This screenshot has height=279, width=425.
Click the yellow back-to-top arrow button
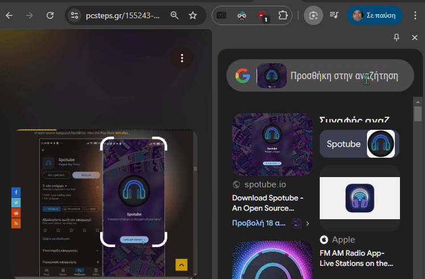click(x=181, y=265)
